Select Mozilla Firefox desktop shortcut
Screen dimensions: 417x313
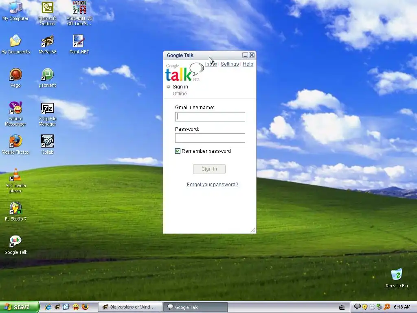click(15, 145)
